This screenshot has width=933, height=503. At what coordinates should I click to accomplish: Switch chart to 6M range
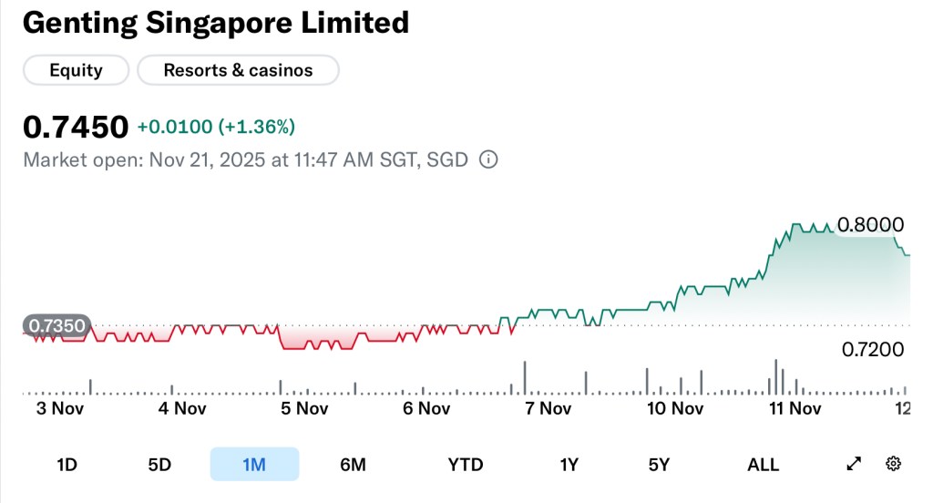coord(353,465)
